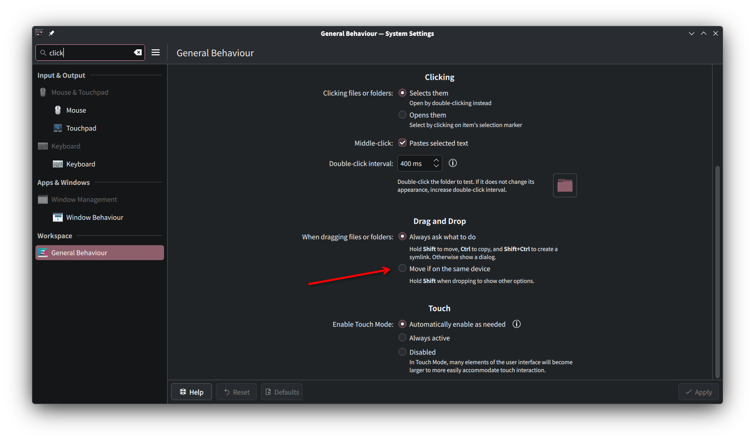The height and width of the screenshot is (442, 755).
Task: Click the Help button
Action: 191,392
